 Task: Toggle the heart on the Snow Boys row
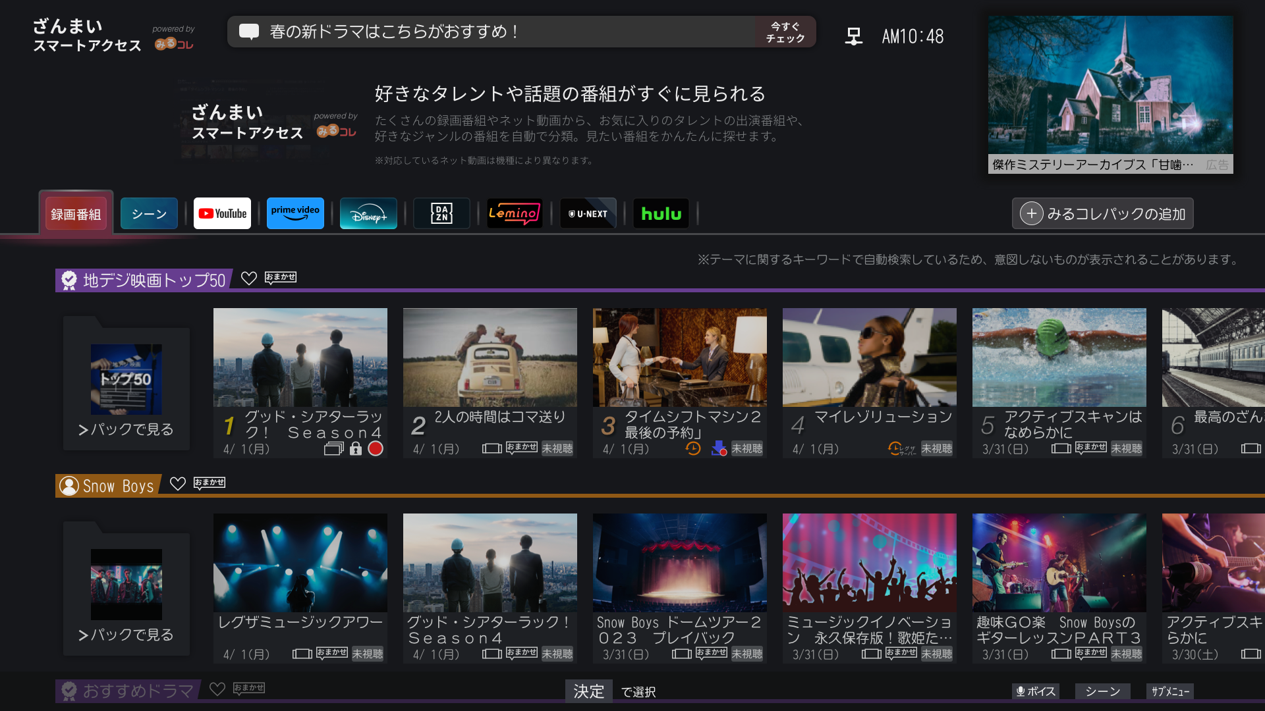pyautogui.click(x=178, y=485)
